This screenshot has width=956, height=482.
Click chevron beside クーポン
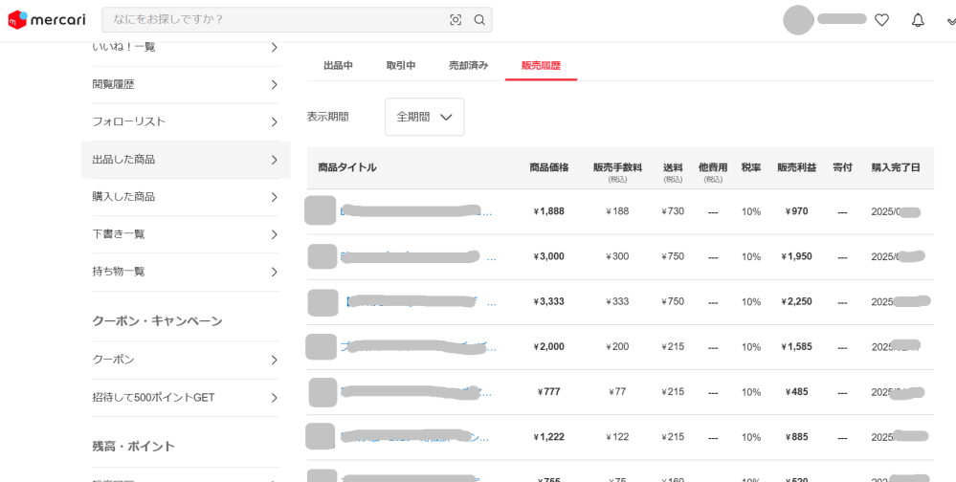(274, 360)
